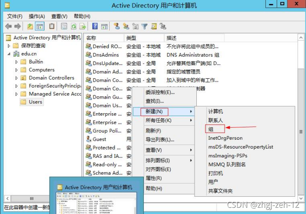Click the Export List toolbar icon
The height and width of the screenshot is (214, 306).
coord(83,26)
